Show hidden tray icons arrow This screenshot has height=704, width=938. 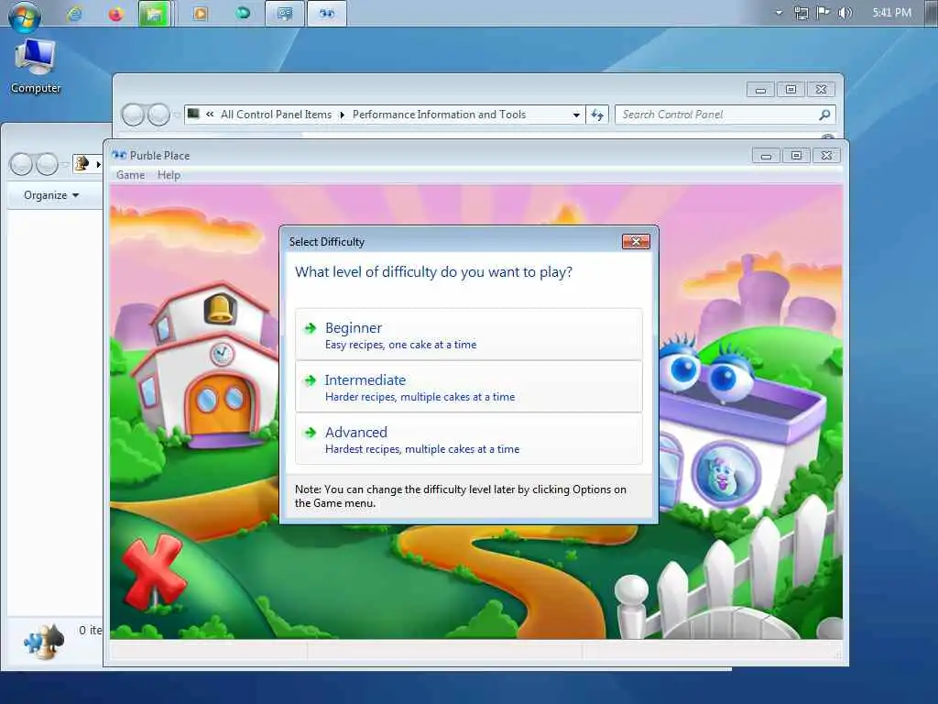(779, 13)
